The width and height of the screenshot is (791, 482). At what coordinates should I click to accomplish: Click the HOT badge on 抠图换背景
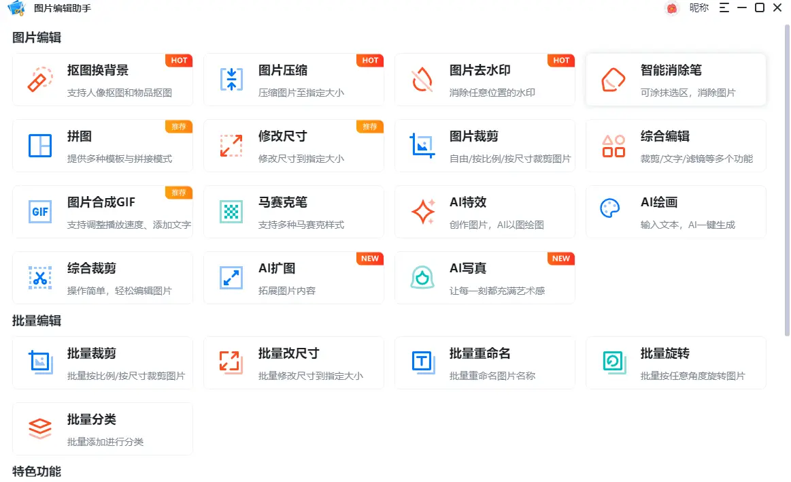pyautogui.click(x=179, y=60)
